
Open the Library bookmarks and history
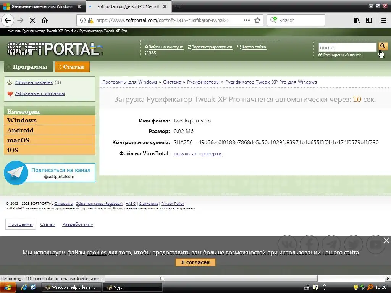click(x=357, y=21)
